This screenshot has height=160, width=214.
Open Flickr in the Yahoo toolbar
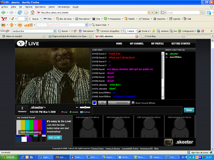tap(48, 19)
